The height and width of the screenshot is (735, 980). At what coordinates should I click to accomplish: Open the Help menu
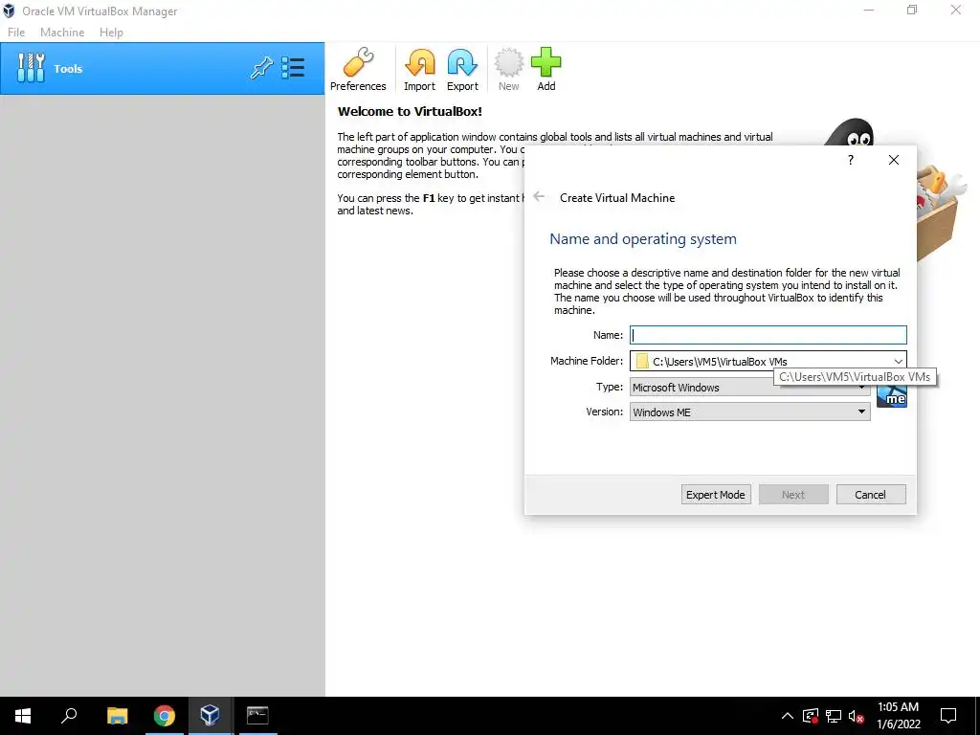pos(111,33)
